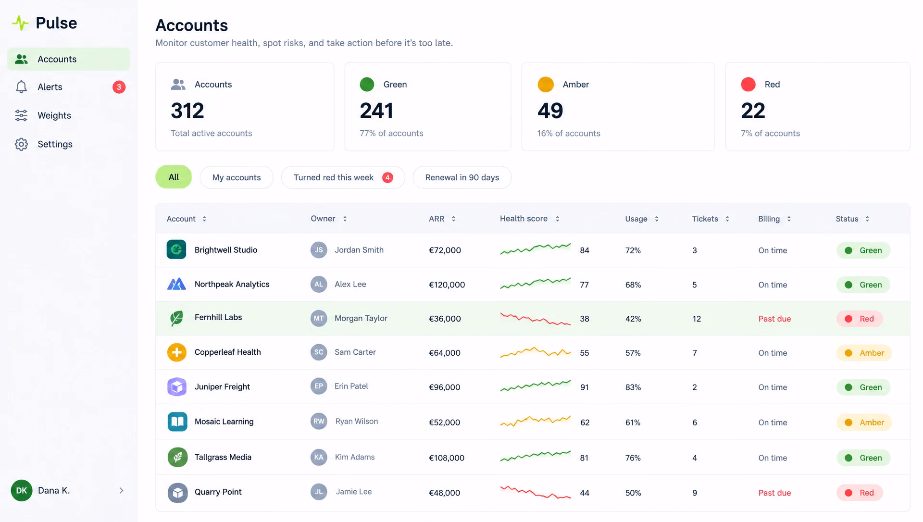Select the All filter tab
Viewport: 923px width, 522px height.
(x=174, y=177)
